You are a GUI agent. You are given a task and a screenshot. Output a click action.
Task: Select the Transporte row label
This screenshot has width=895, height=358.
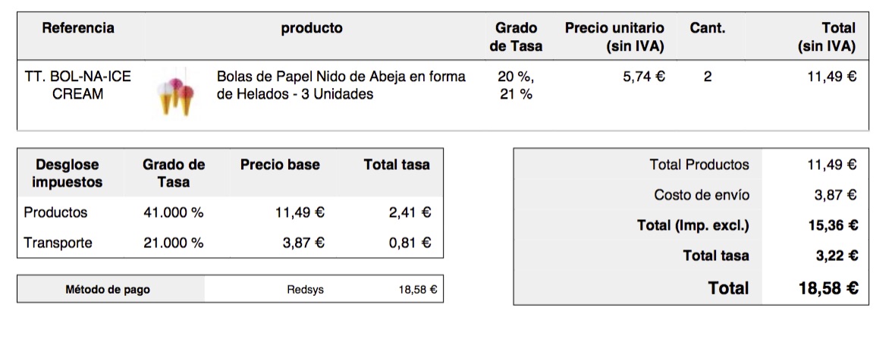[x=58, y=243]
